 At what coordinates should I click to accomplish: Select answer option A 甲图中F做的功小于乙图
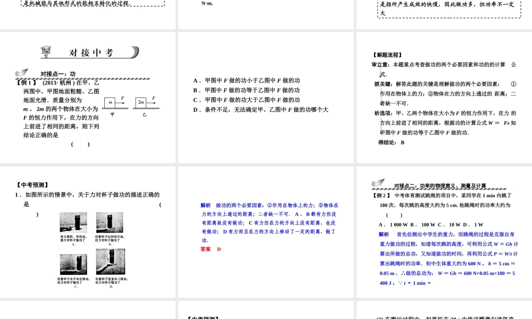[247, 80]
